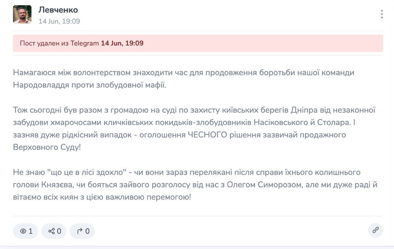Open the three-dot post options menu
The image size is (394, 249).
click(382, 14)
